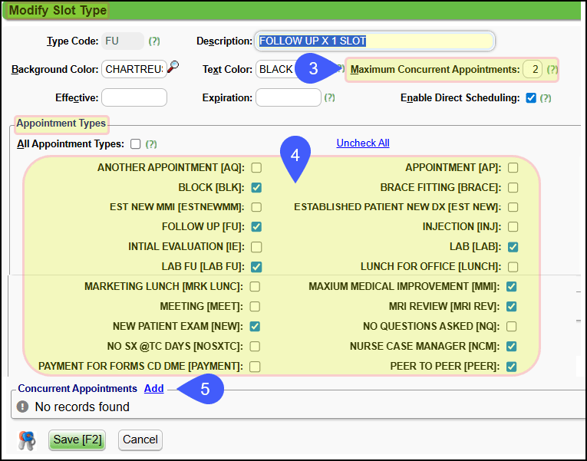The height and width of the screenshot is (461, 587).
Task: Uncheck MAXIUM MEDICAL IMPROVEMENT [MMI] checkbox
Action: (511, 287)
